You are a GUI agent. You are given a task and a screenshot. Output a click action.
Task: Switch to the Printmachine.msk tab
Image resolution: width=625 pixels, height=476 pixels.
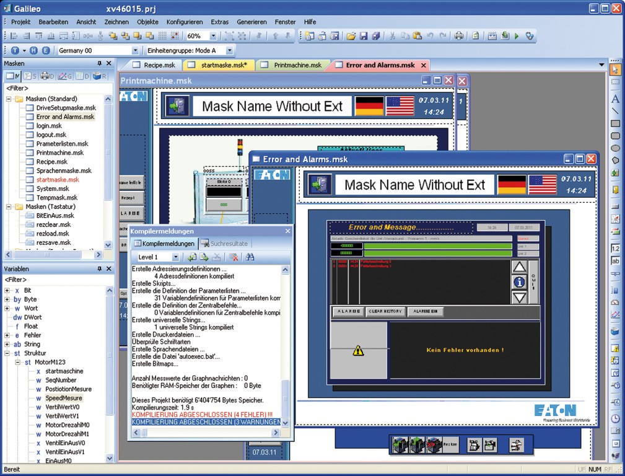pyautogui.click(x=292, y=65)
